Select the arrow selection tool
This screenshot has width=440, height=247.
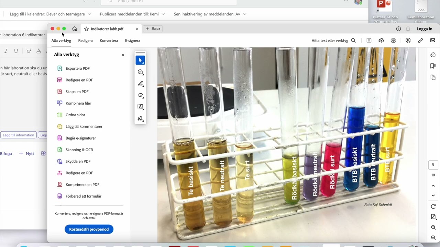pyautogui.click(x=140, y=60)
